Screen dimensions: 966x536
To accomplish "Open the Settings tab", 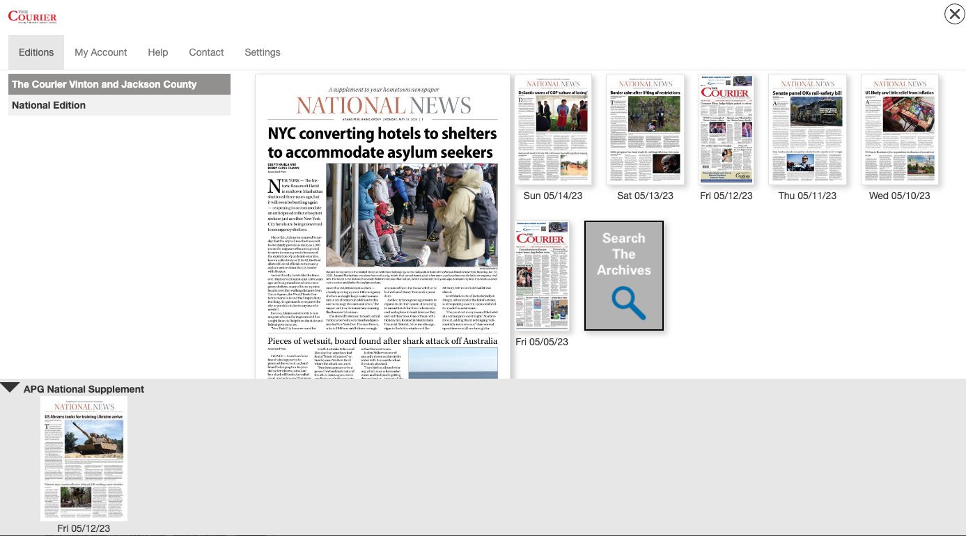I will pos(262,52).
